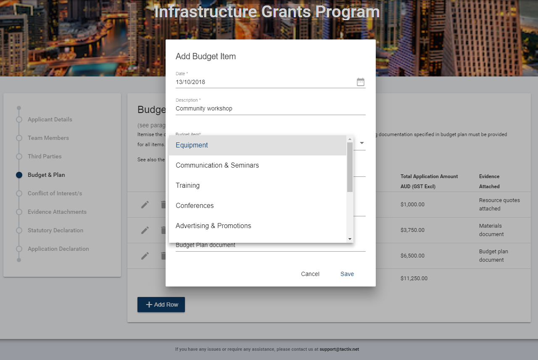Delete the third budget row via trash icon

tap(164, 256)
